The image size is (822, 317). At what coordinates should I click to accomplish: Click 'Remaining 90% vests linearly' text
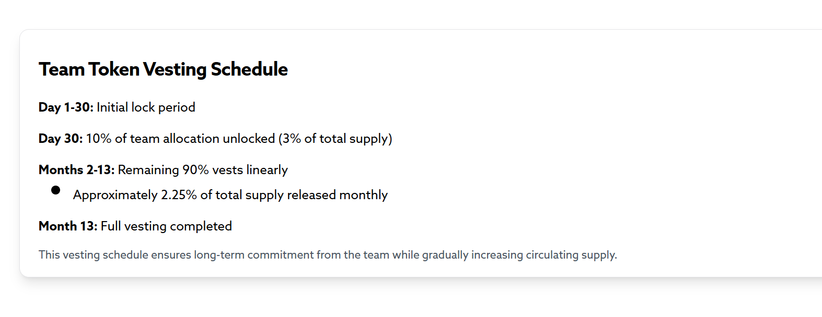click(x=203, y=170)
